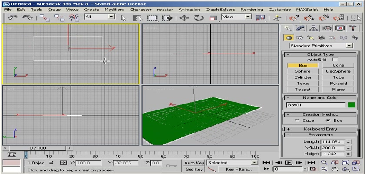Click the Bind to Space Warp icon

click(74, 18)
